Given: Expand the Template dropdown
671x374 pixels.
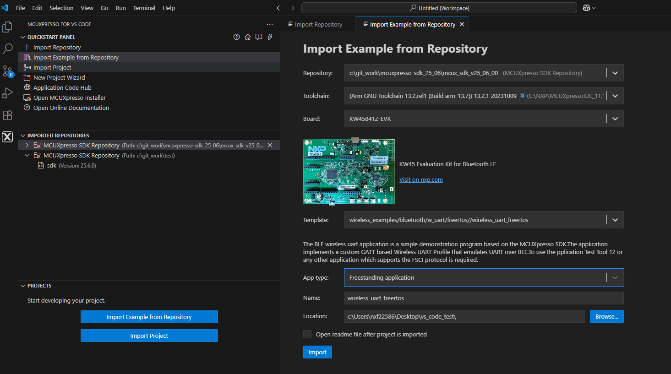Looking at the screenshot, I should pos(615,220).
